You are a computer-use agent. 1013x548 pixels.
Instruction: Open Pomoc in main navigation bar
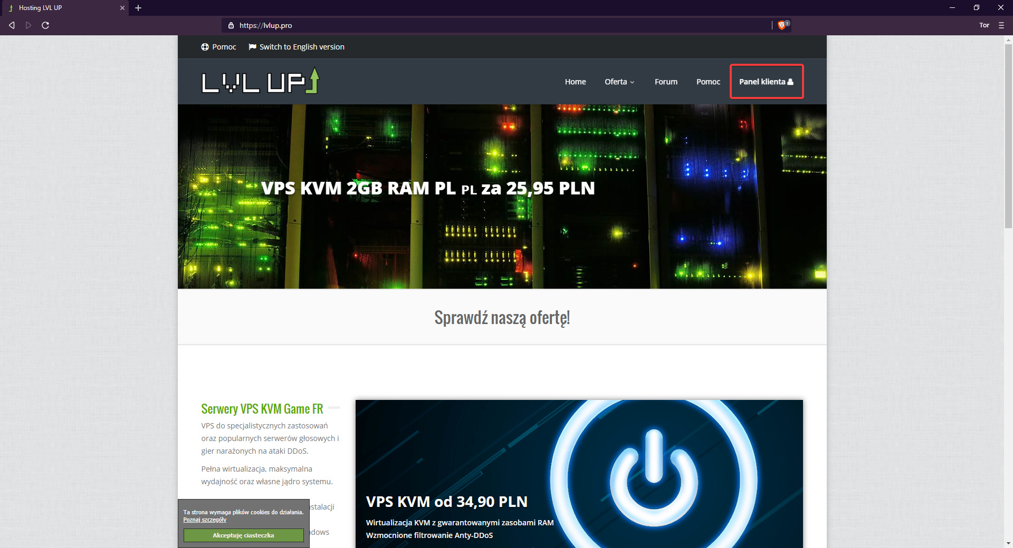(x=708, y=82)
